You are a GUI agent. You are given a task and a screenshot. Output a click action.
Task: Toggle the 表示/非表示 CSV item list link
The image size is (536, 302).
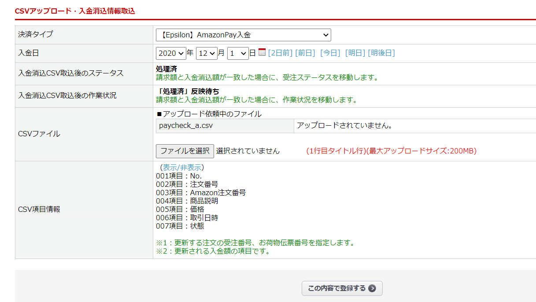(x=182, y=167)
